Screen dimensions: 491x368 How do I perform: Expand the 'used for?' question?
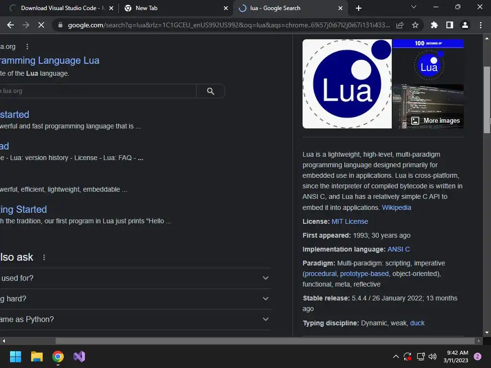[135, 278]
